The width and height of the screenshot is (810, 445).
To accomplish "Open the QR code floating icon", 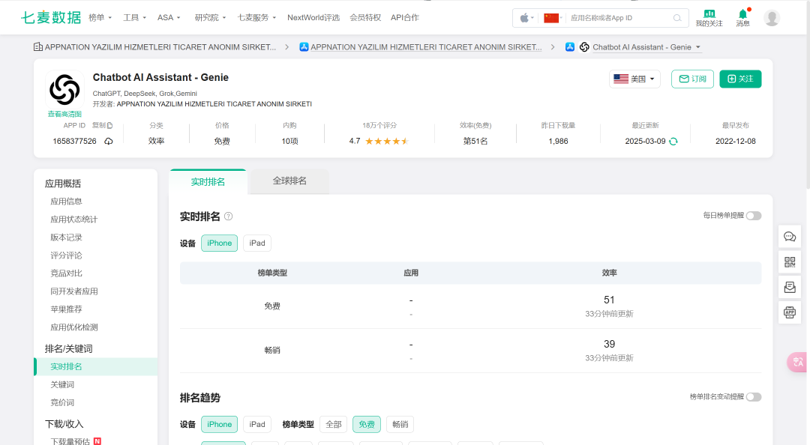I will (789, 261).
